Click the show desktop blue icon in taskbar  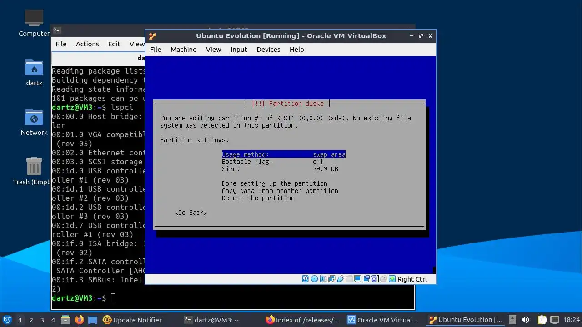pos(93,320)
